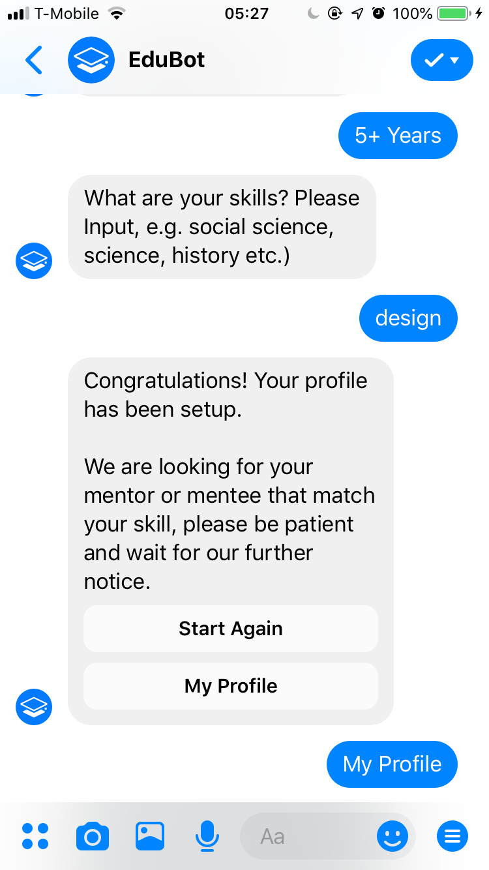Tap the microphone to record voice message
489x870 pixels.
point(207,836)
